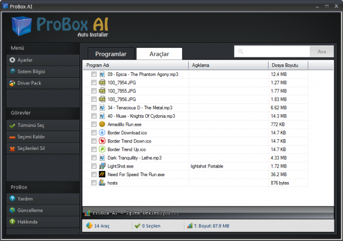Open Yardım help icon
Image resolution: width=343 pixels, height=241 pixels.
[x=12, y=199]
